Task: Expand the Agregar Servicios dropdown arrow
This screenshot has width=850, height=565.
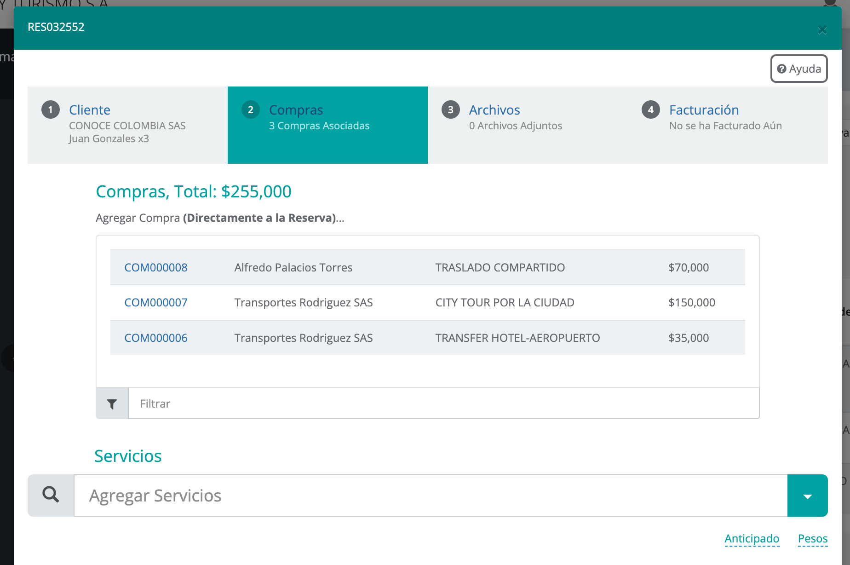Action: 807,496
